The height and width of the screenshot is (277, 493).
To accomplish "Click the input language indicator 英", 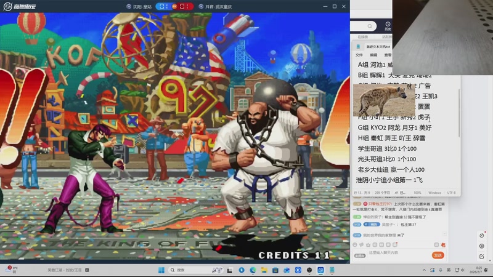I will pos(449,270).
